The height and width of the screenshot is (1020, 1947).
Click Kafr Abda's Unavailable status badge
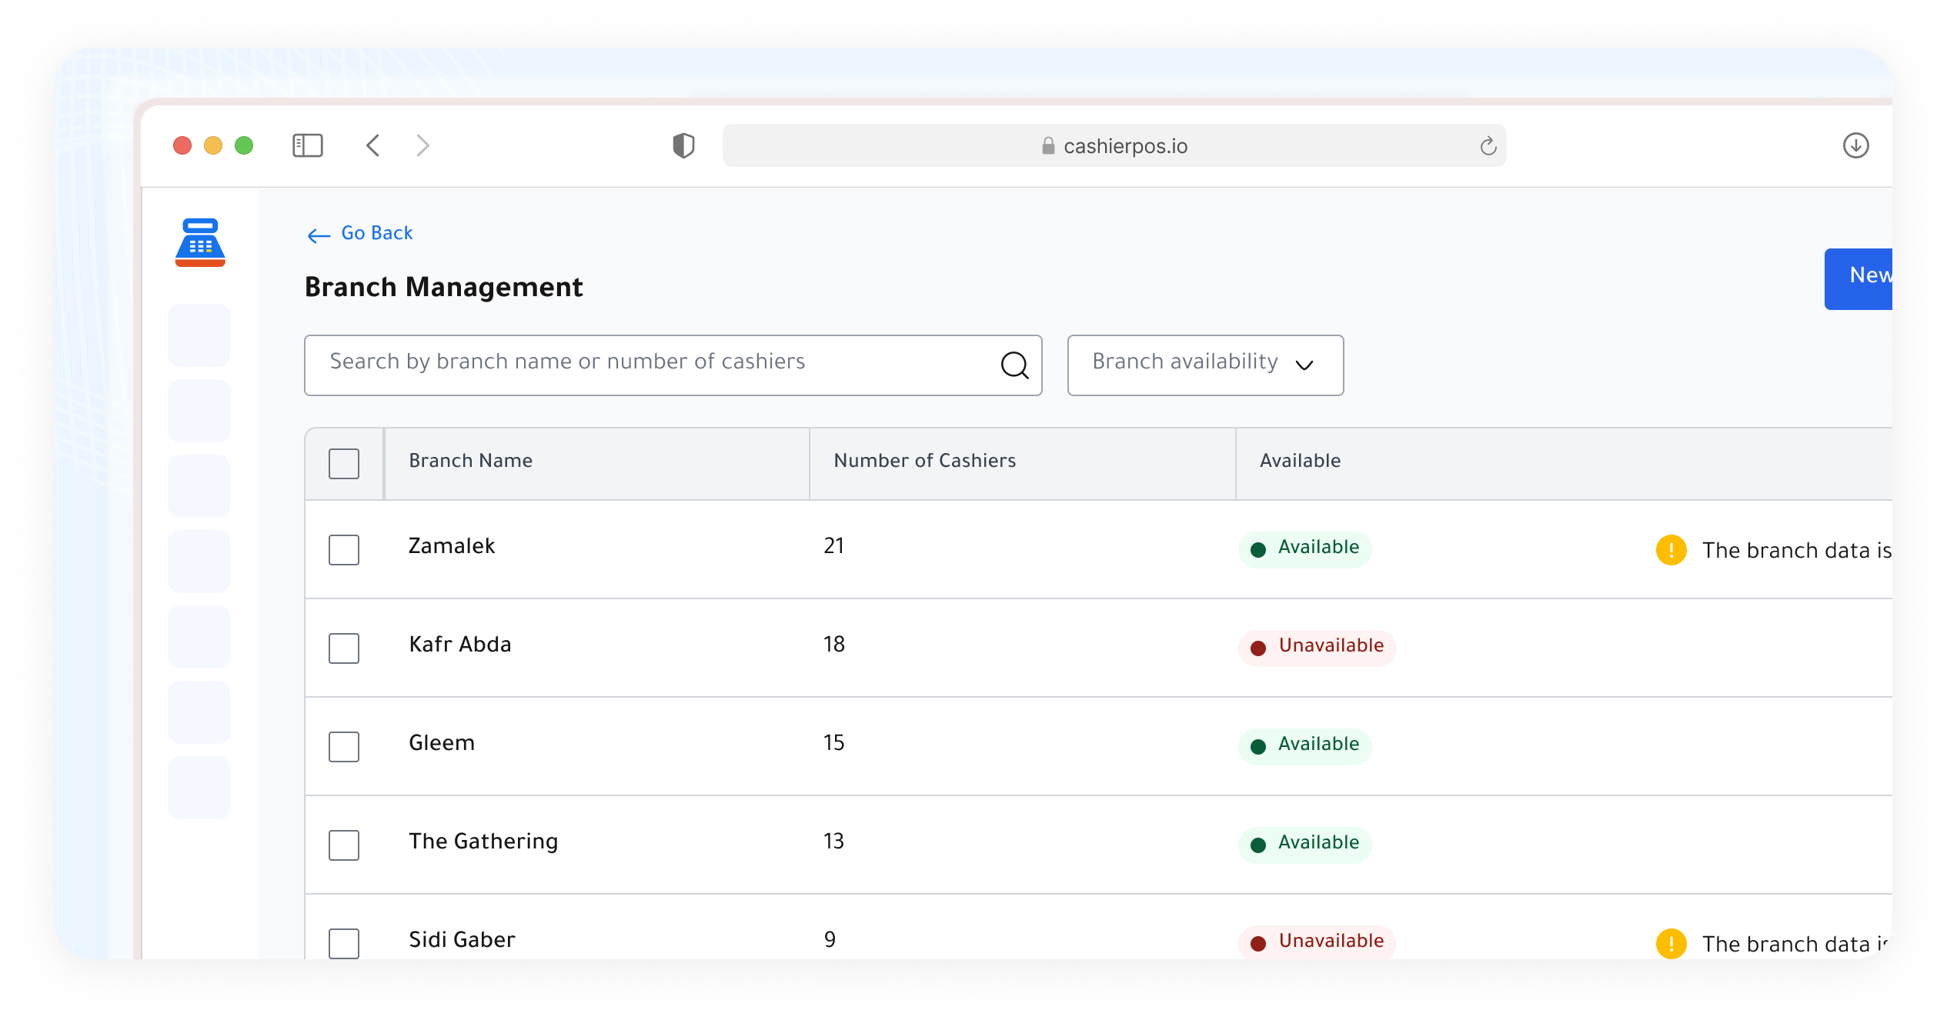[x=1317, y=648]
